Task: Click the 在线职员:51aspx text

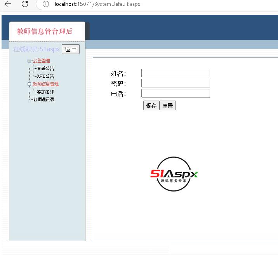Action: (x=36, y=49)
